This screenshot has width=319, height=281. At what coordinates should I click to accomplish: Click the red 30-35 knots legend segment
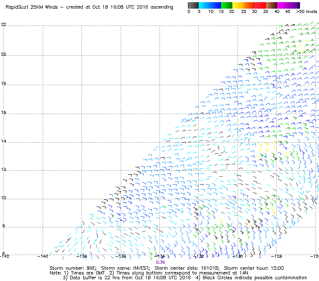click(260, 5)
